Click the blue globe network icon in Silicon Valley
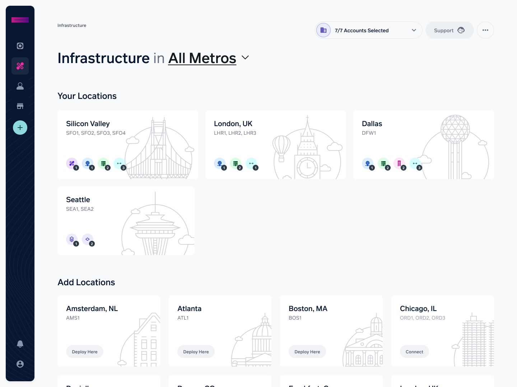This screenshot has height=387, width=517. pyautogui.click(x=88, y=163)
